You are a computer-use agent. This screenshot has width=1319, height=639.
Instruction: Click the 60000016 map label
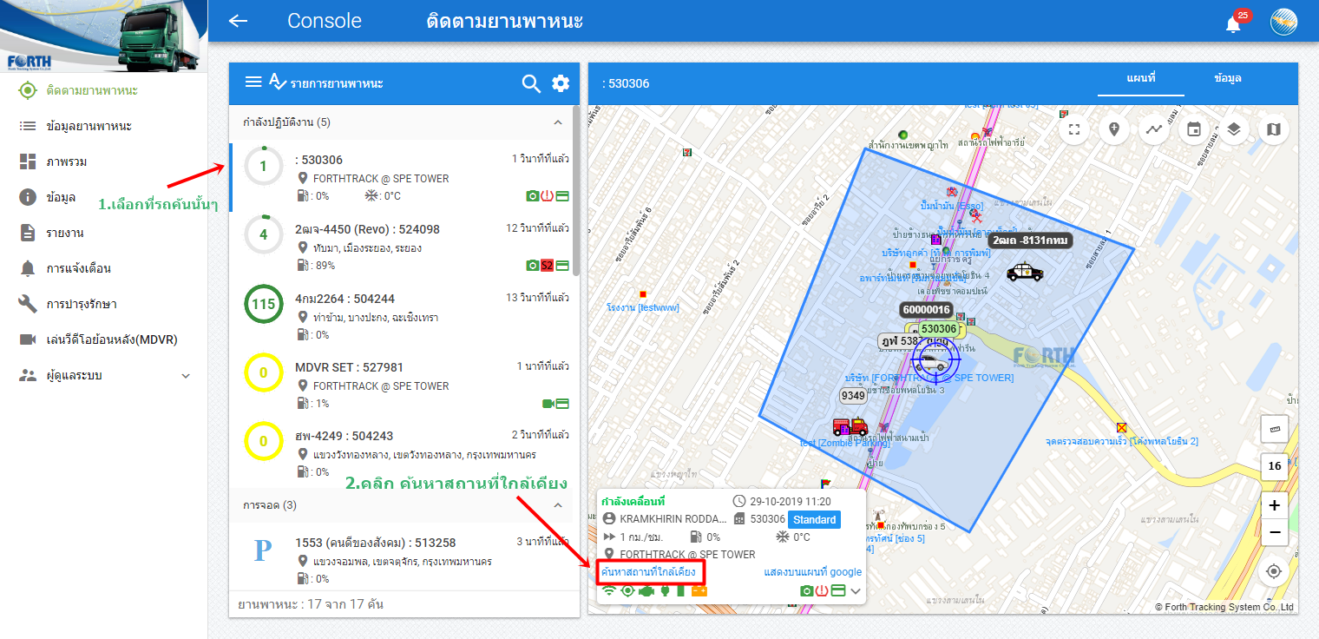point(927,310)
